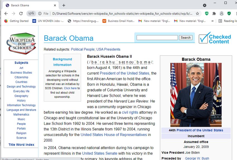The height and width of the screenshot is (160, 237).
Task: Click the Subjects sidebar heading
Action: click(21, 63)
